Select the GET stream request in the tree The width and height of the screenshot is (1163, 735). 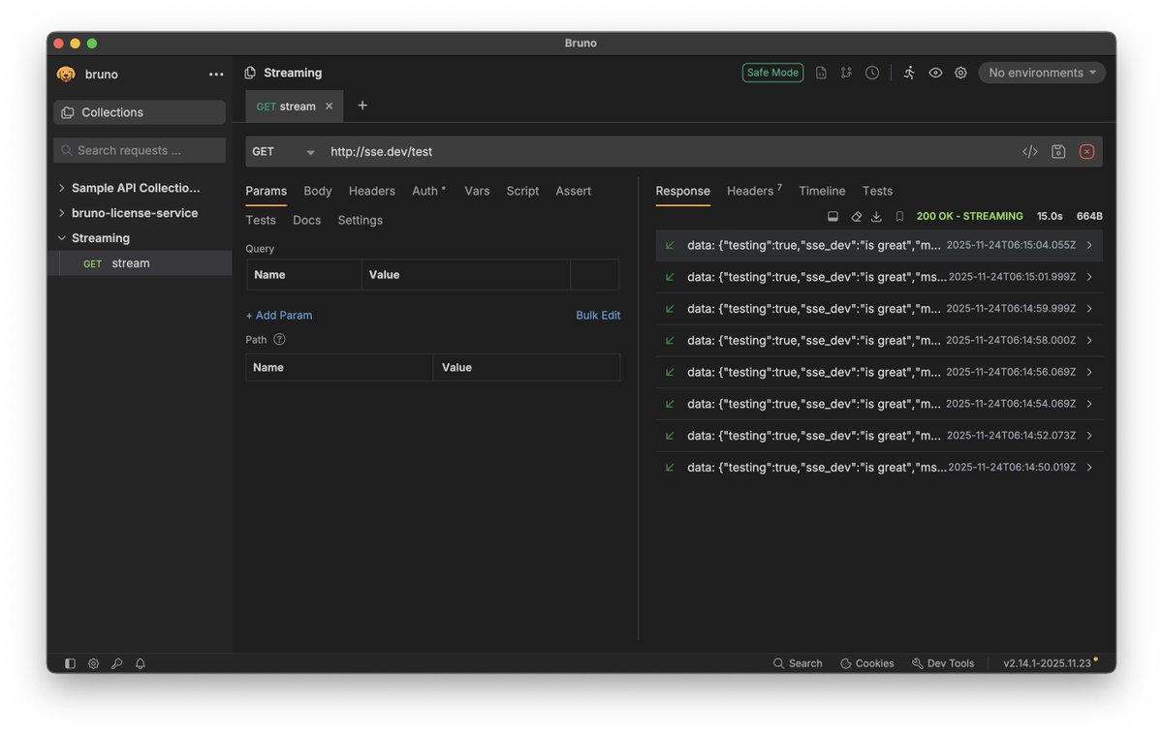[x=140, y=263]
